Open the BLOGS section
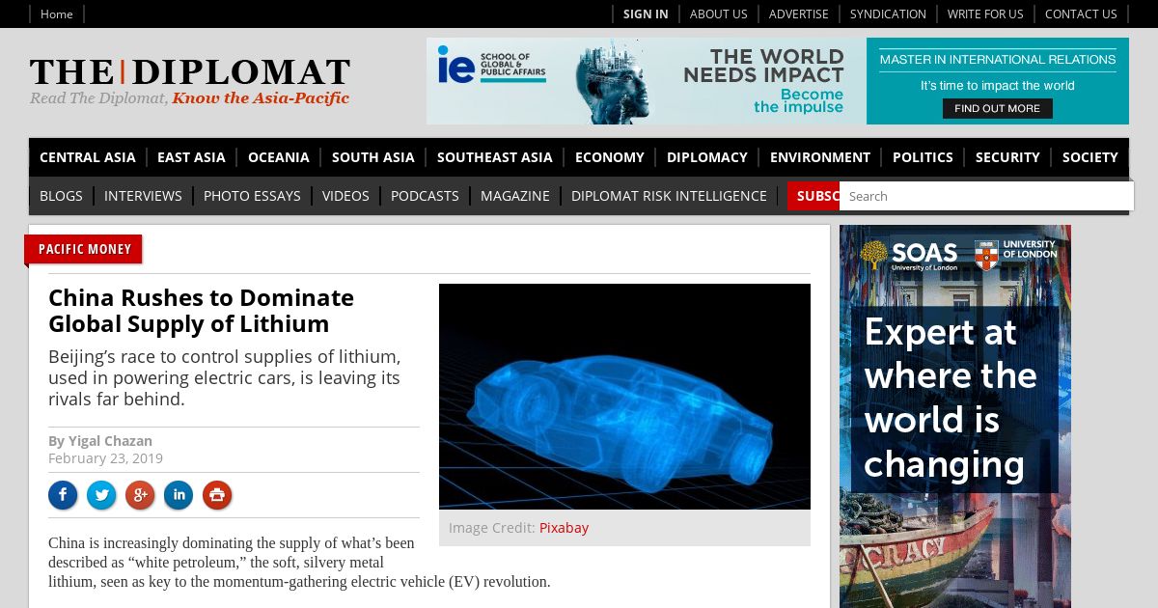This screenshot has width=1158, height=608. pos(61,196)
